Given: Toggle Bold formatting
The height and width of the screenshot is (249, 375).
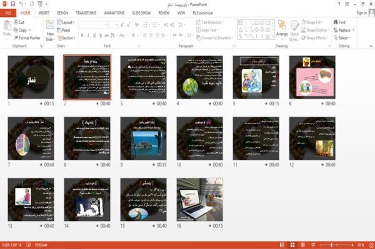Looking at the screenshot, I should pos(82,36).
